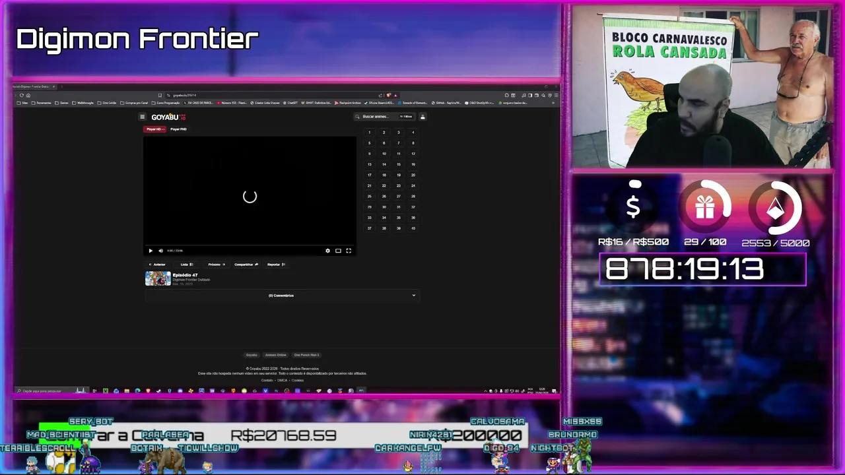Image resolution: width=845 pixels, height=475 pixels.
Task: Click the Brave shields icon
Action: coord(388,95)
